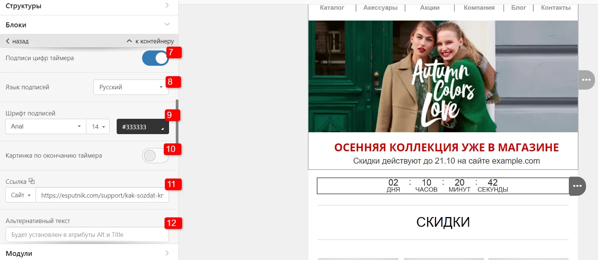Click the Альтернативный текст input field

tap(87, 235)
